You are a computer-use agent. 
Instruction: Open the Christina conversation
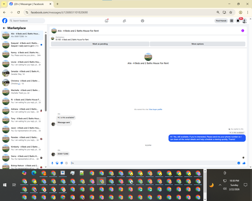point(22,82)
